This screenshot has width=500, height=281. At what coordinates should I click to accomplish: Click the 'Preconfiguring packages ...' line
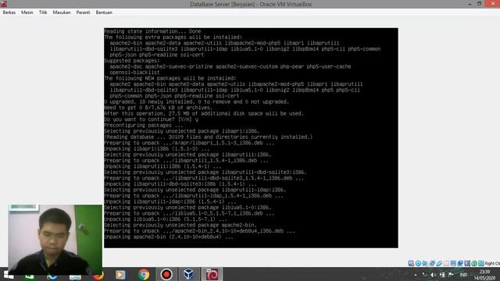(x=144, y=125)
